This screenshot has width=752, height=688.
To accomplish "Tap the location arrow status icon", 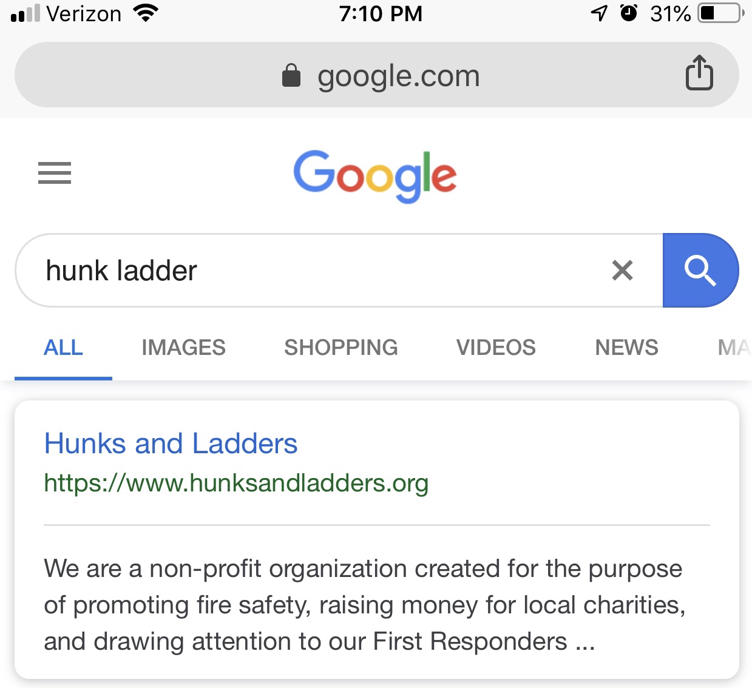I will tap(599, 13).
